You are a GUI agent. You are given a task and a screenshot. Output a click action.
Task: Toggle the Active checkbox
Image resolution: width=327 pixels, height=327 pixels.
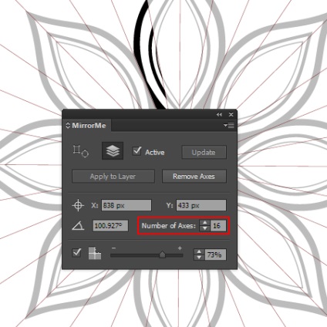click(137, 150)
